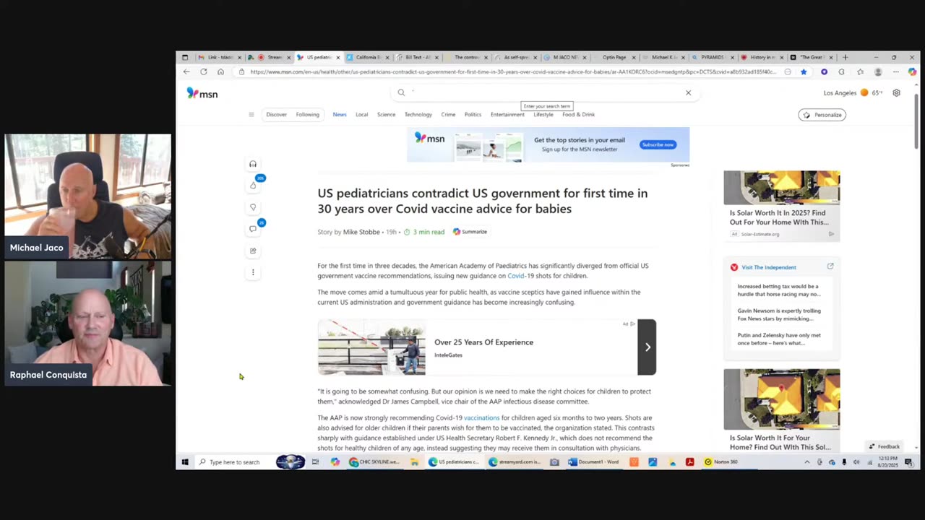
Task: Open the Independent external link icon
Action: tap(830, 266)
